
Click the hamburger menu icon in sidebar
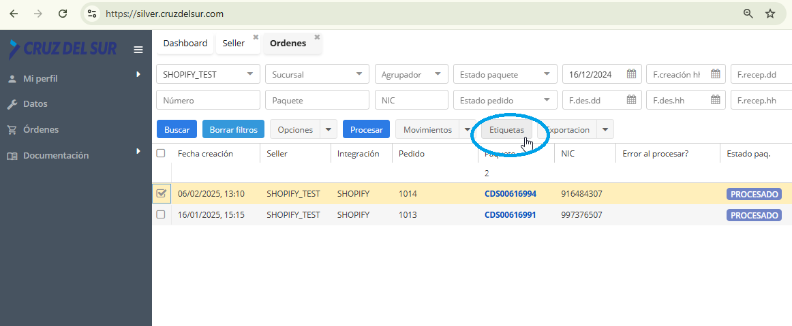(138, 50)
